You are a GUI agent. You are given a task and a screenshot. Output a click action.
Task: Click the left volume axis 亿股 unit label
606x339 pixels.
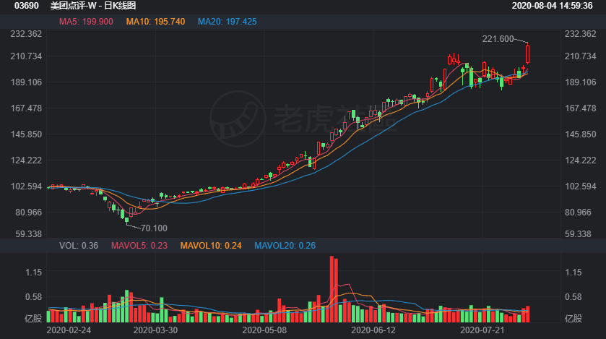[33, 319]
